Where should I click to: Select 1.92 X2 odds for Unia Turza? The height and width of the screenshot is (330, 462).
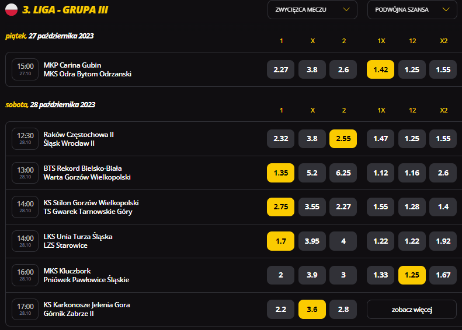pos(443,241)
